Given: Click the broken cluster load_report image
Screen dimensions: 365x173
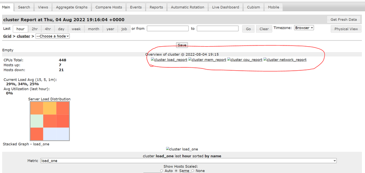Looking at the screenshot, I should pos(169,60).
